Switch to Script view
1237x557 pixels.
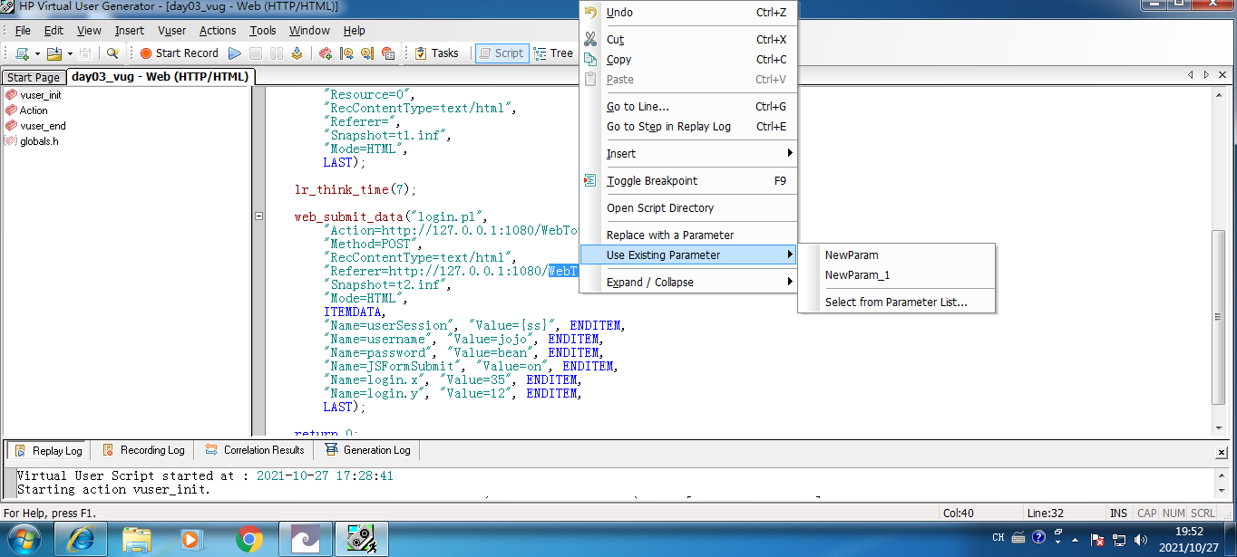click(x=501, y=53)
